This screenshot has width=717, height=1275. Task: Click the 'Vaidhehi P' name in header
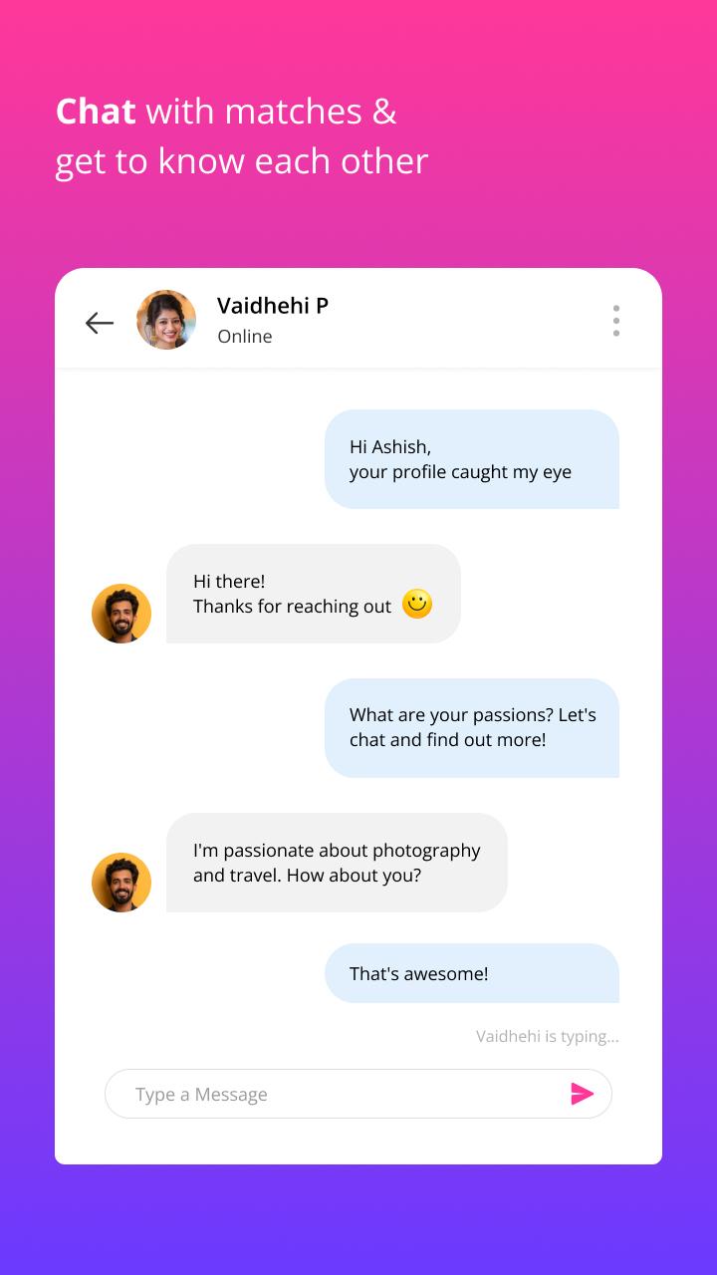[273, 306]
